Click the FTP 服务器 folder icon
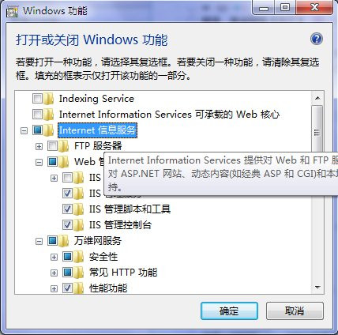338x335 pixels. coord(64,146)
